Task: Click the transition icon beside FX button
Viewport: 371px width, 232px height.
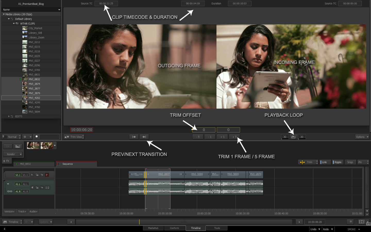Action: [18, 146]
